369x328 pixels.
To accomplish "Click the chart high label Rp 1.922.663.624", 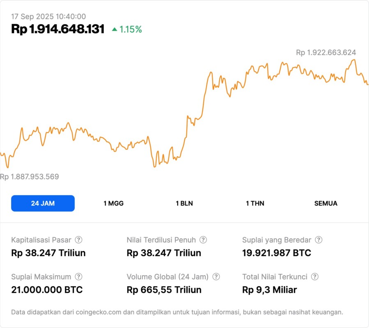I will point(326,52).
